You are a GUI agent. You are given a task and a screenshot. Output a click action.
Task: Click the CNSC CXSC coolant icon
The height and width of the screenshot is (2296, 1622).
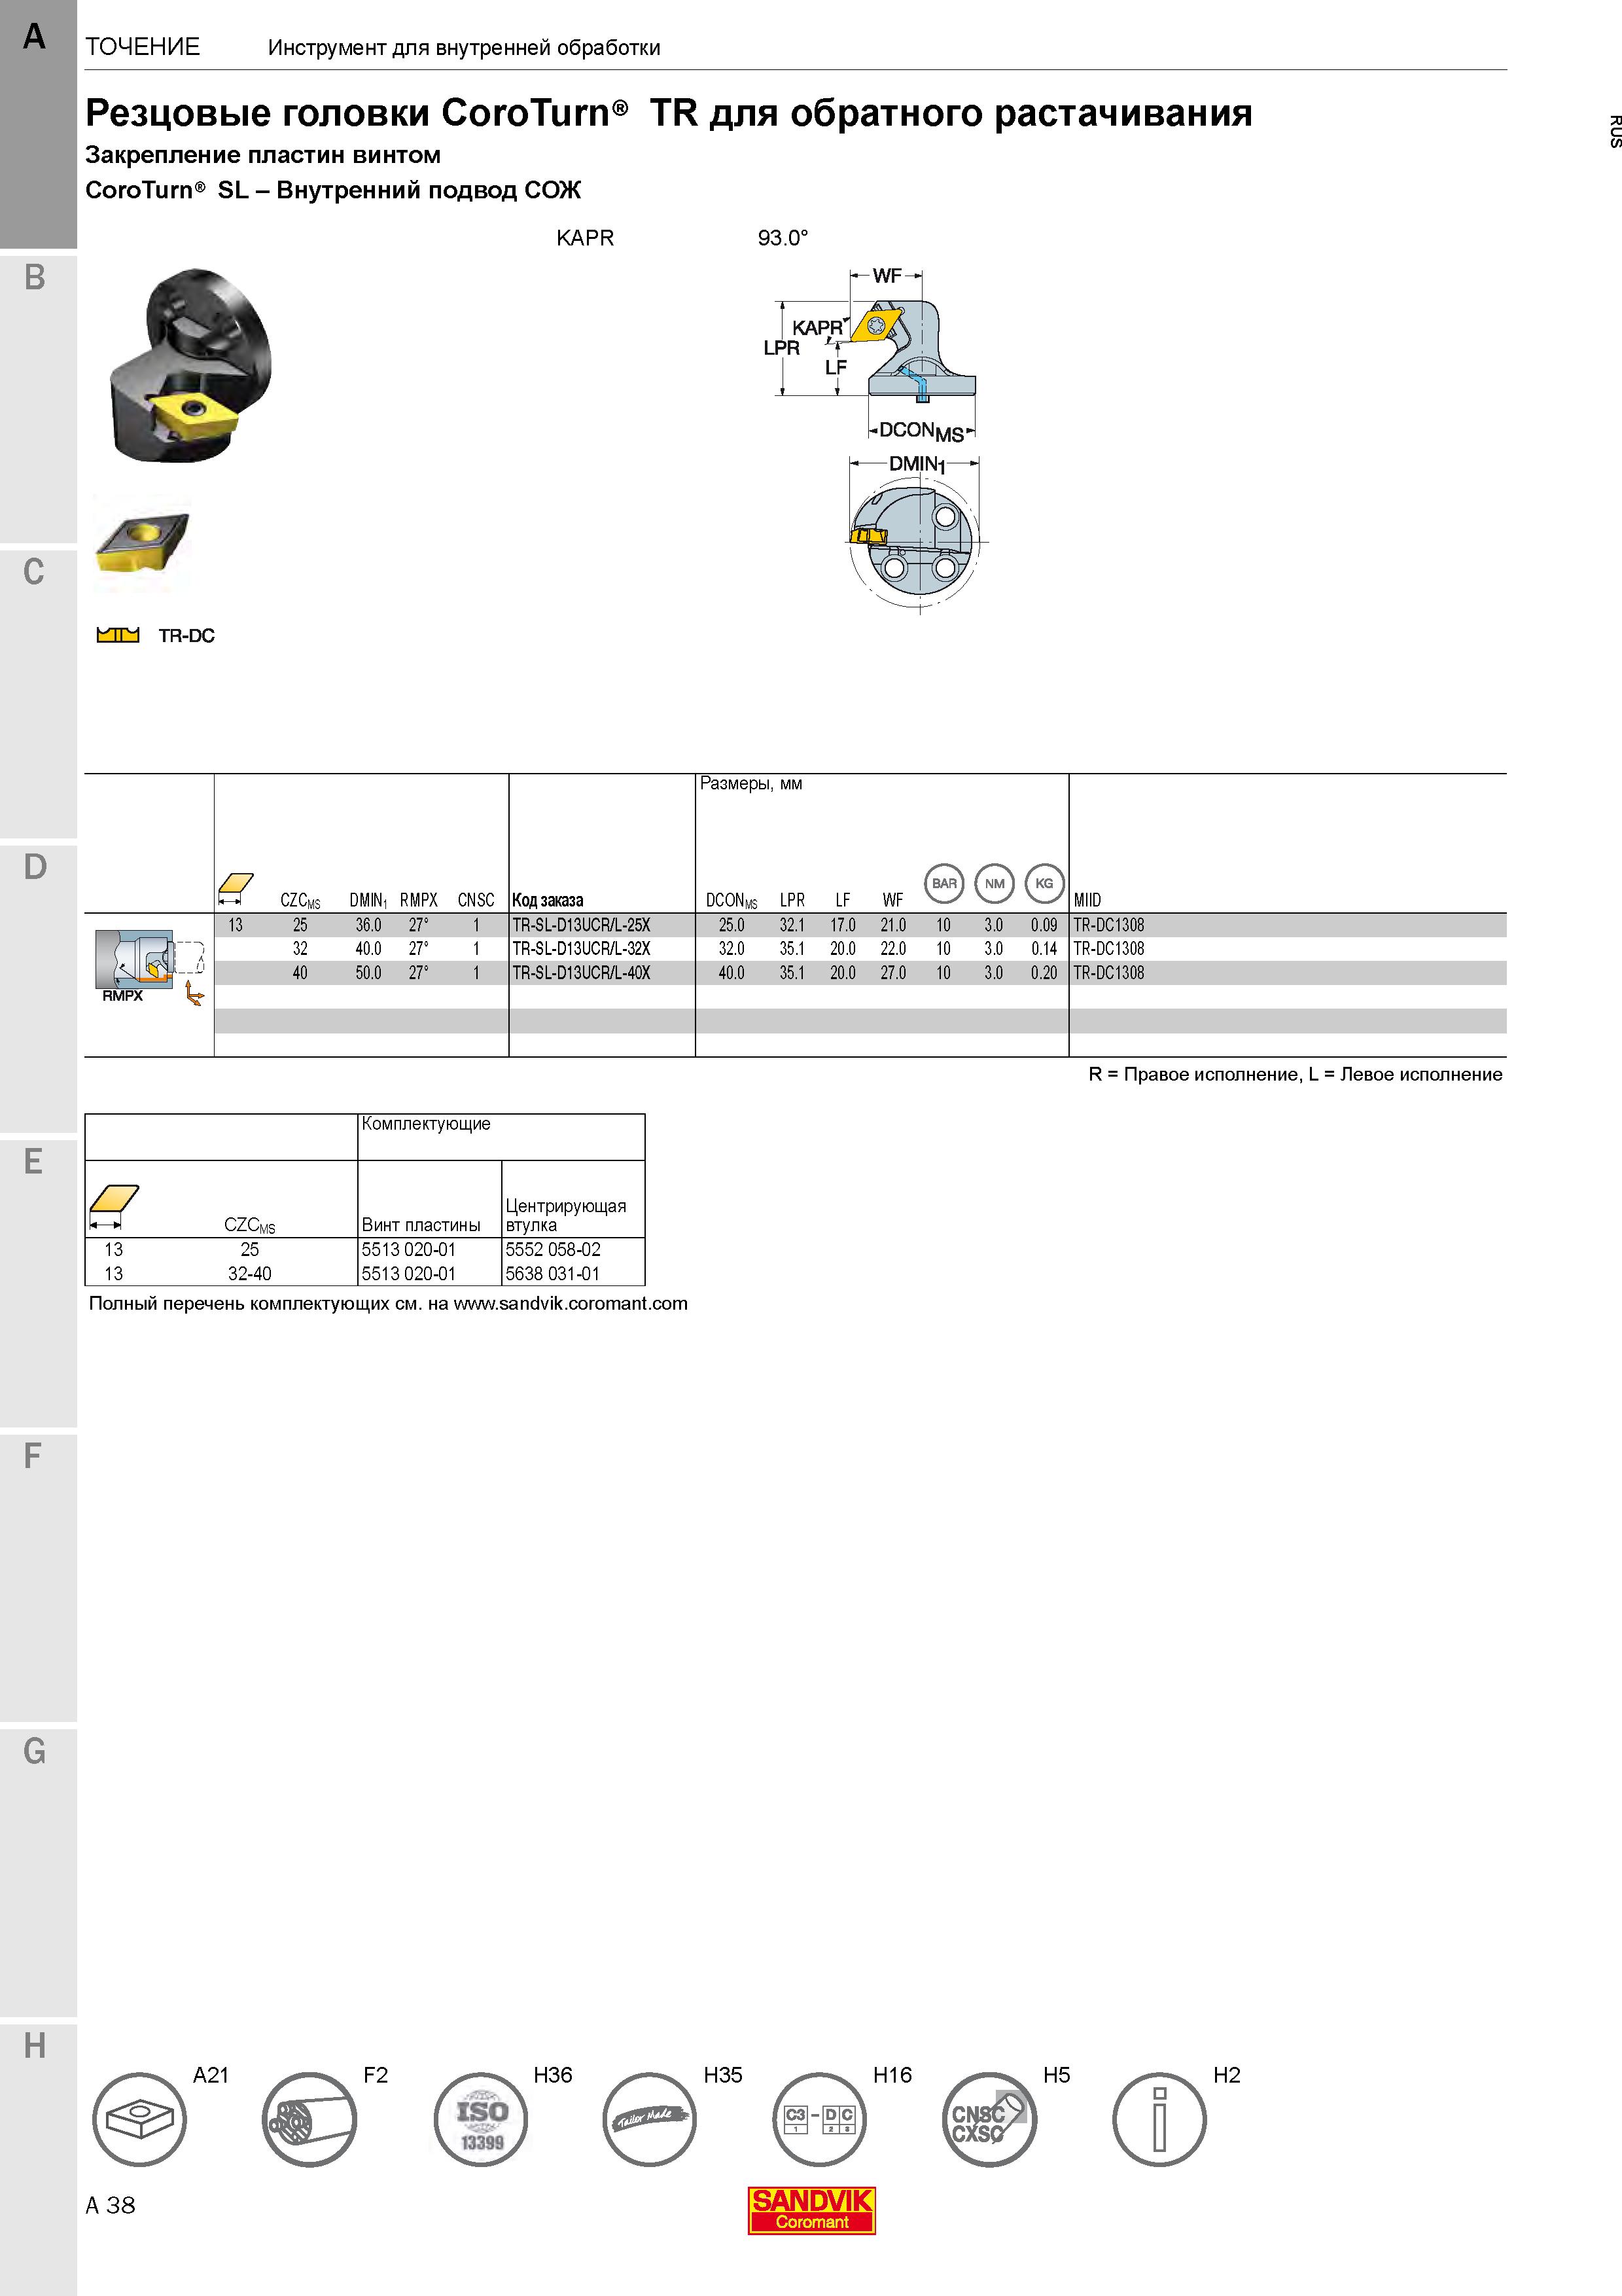[989, 2119]
